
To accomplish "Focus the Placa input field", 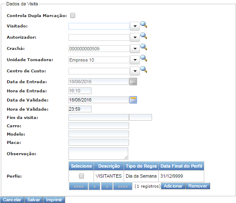I will pos(99,142).
